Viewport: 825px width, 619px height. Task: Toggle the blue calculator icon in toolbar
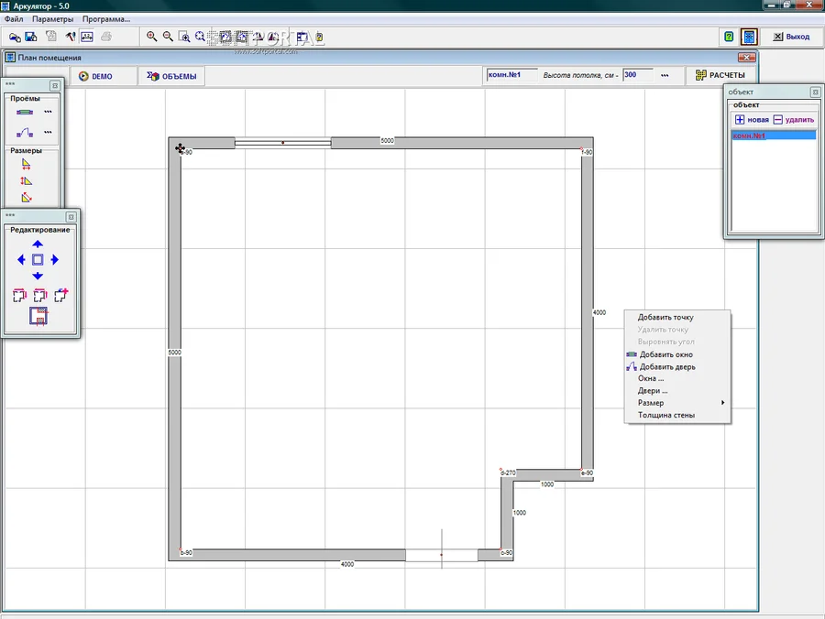(749, 37)
